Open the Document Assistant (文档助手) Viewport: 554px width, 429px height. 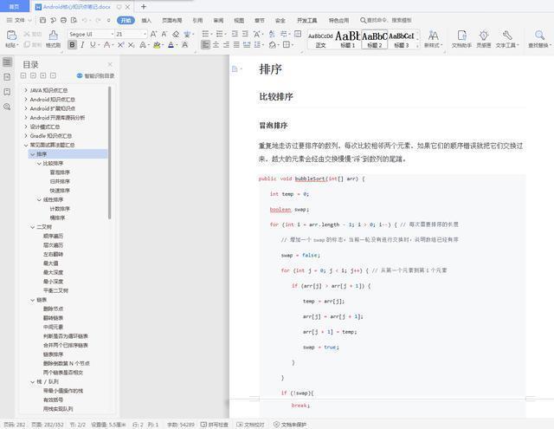point(461,38)
